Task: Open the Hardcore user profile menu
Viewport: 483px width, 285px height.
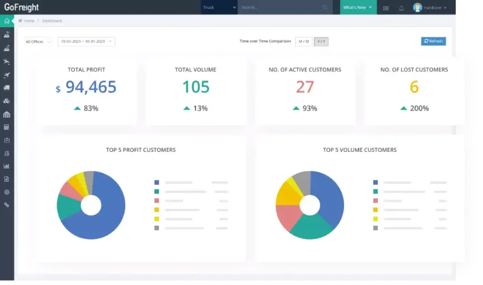Action: coord(430,8)
